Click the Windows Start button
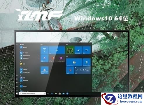 click(17, 94)
